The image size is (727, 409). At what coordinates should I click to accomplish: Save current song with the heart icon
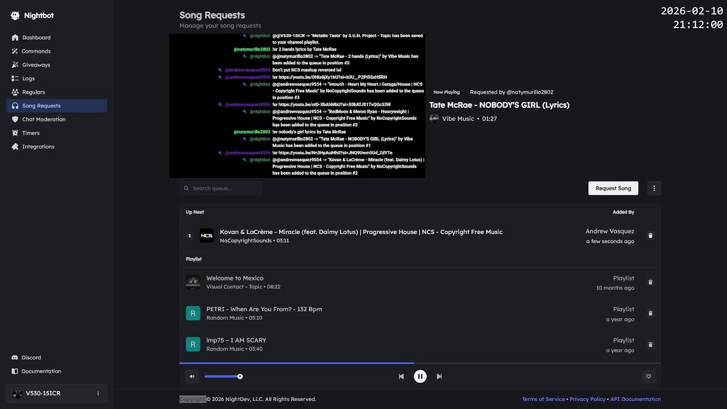point(649,376)
